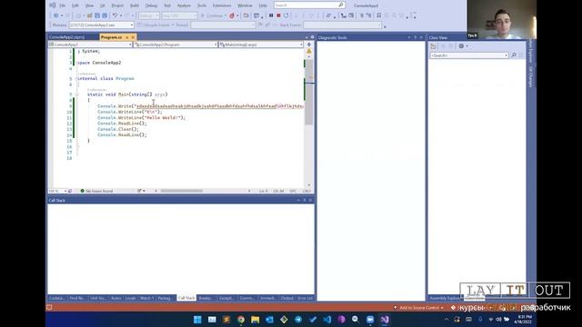Viewport: 582px width, 327px height.
Task: Click the Class View new folder icon
Action: pyautogui.click(x=433, y=46)
